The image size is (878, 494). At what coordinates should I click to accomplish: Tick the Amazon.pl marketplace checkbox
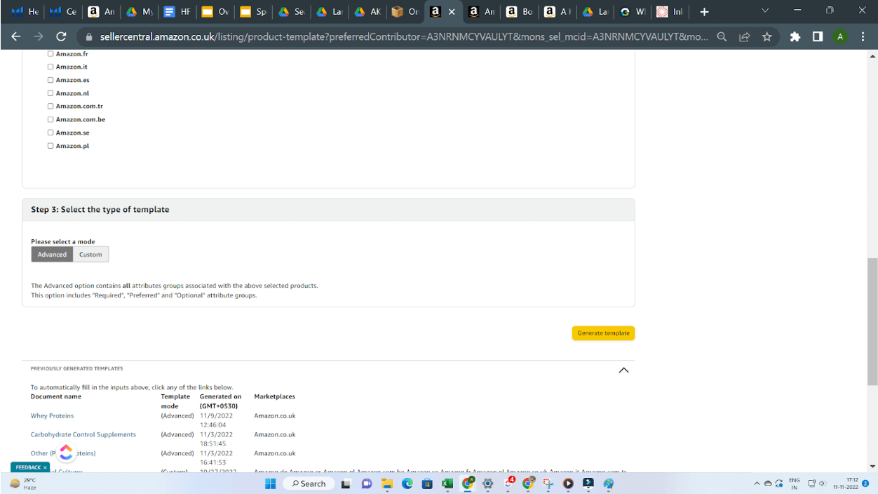(50, 146)
